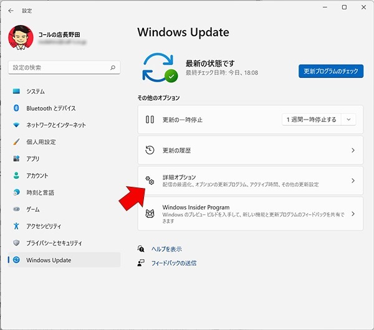Expand Windows Insider Program chevron

pos(353,214)
